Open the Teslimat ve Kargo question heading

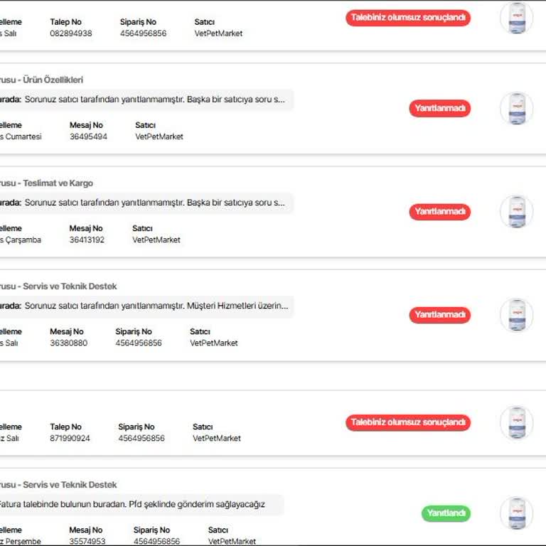click(x=48, y=183)
